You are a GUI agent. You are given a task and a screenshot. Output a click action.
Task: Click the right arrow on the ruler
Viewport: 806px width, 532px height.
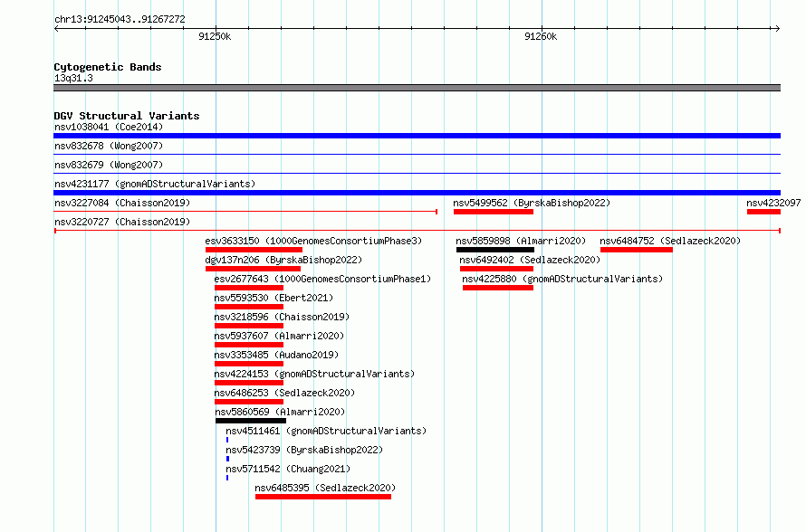[777, 29]
